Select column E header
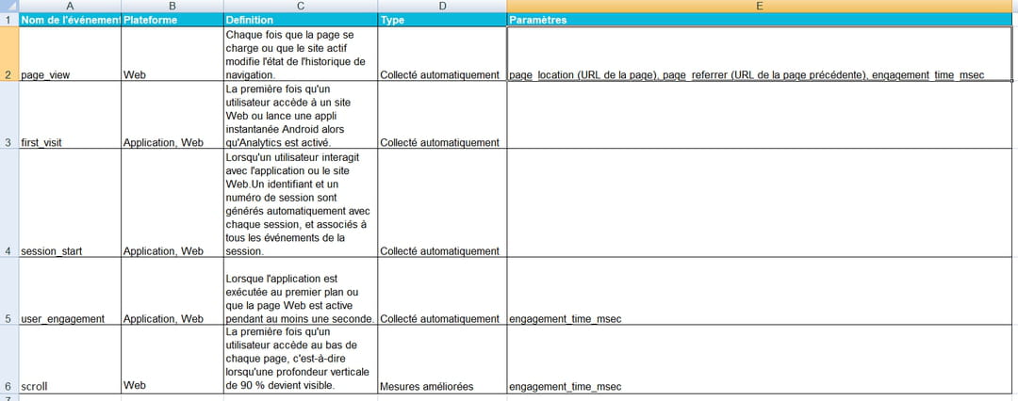The width and height of the screenshot is (1018, 401). [x=759, y=6]
